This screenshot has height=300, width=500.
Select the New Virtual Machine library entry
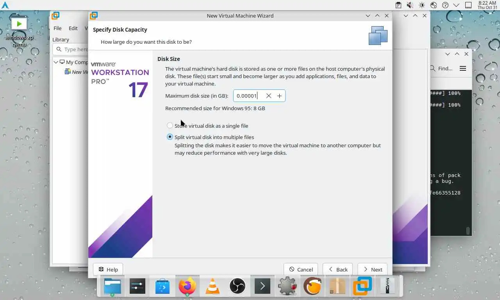[x=77, y=72]
